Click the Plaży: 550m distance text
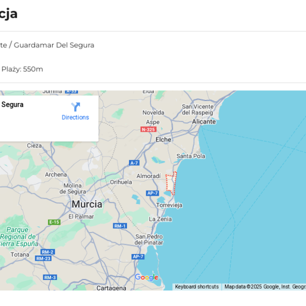This screenshot has height=306, width=306. (x=22, y=69)
